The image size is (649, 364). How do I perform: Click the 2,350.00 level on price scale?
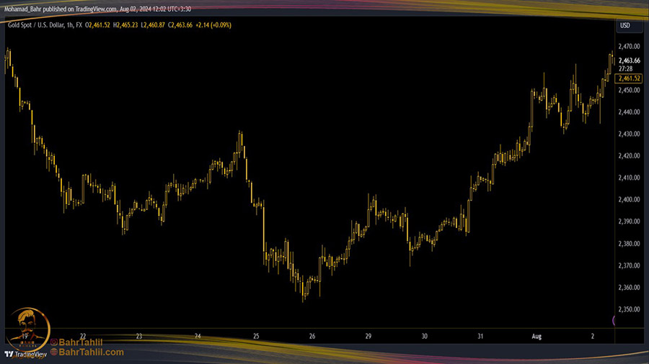pos(630,309)
